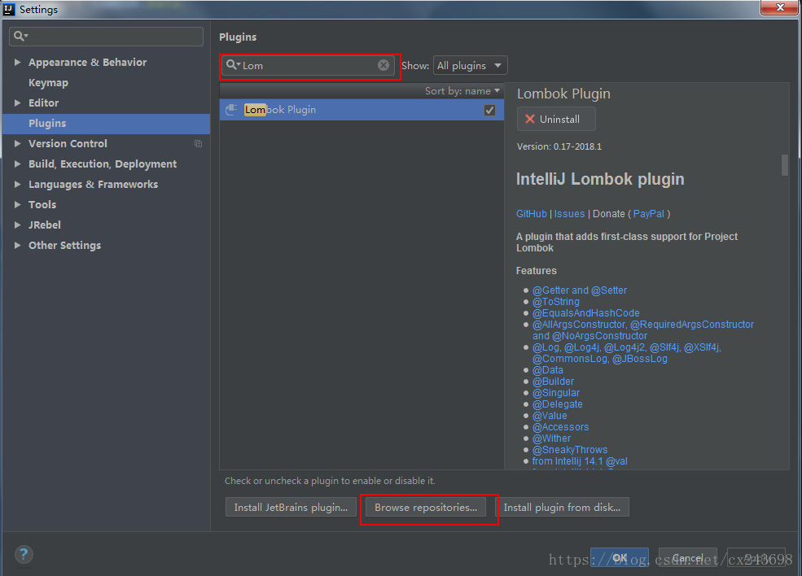Select Other Settings category label
802x576 pixels.
tap(64, 246)
